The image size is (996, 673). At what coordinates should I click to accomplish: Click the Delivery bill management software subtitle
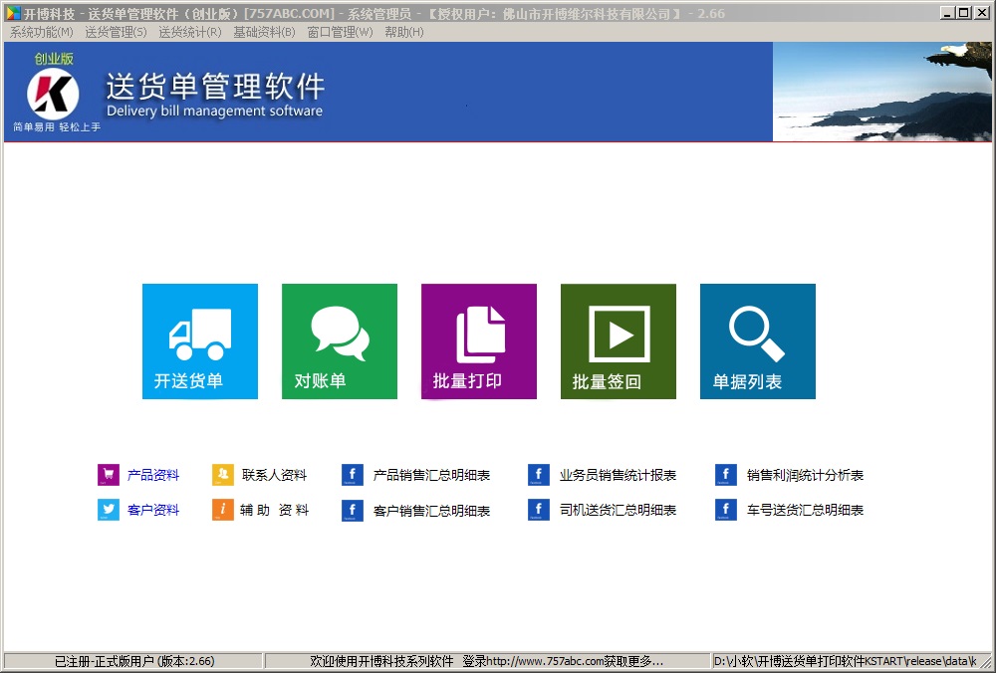click(x=215, y=112)
